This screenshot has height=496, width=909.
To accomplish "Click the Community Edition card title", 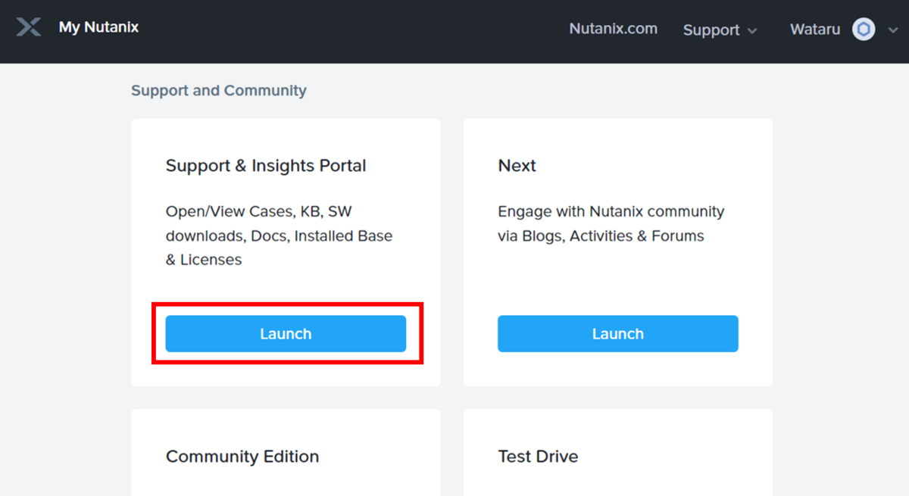I will [x=242, y=457].
